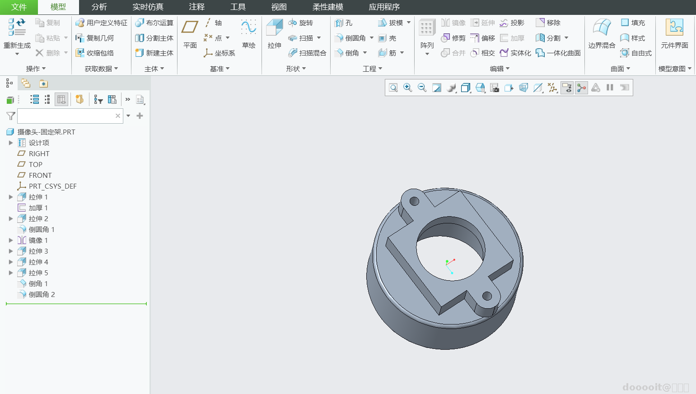
Task: Toggle annotation display in the graphics toolbar
Action: (567, 88)
